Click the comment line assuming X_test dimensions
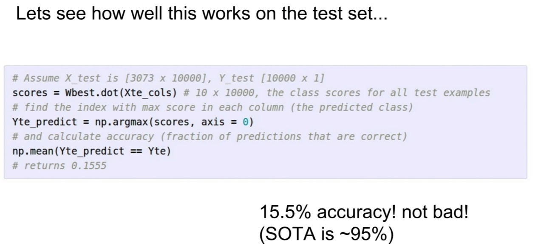 pos(168,78)
